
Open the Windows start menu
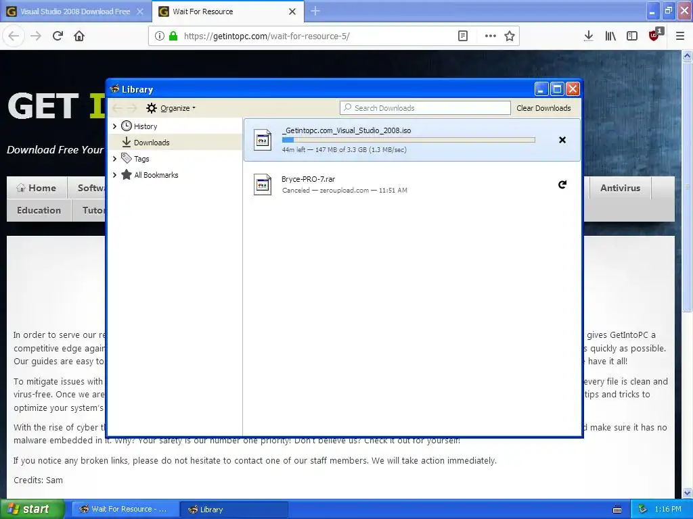coord(32,509)
